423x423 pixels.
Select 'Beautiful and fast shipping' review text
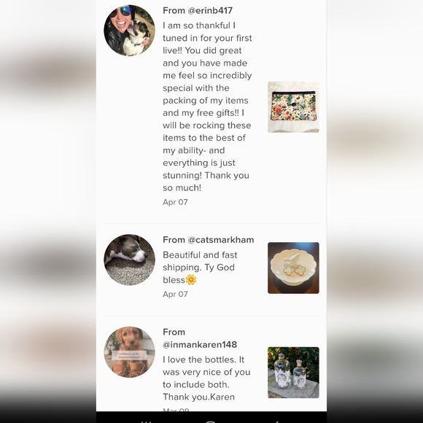tap(200, 268)
